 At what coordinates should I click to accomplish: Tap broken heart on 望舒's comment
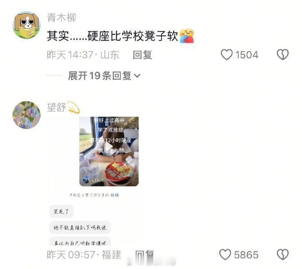(283, 255)
